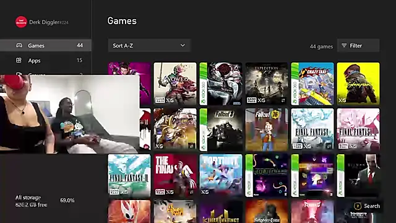Open the Expedition 33 game tile
The width and height of the screenshot is (396, 223).
(267, 84)
